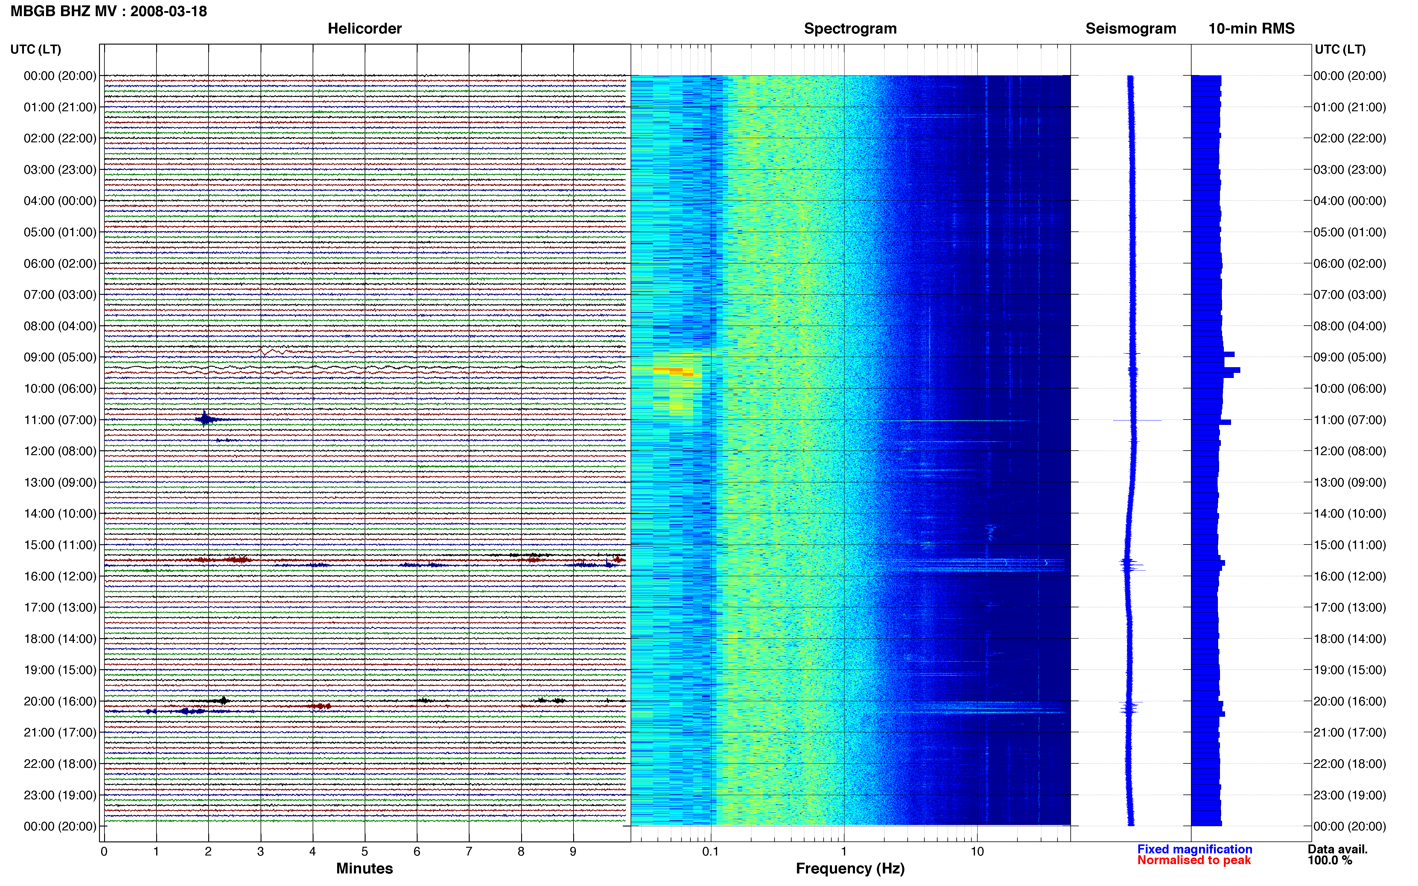Click the 'Frequency (Hz)' axis label

coord(850,868)
